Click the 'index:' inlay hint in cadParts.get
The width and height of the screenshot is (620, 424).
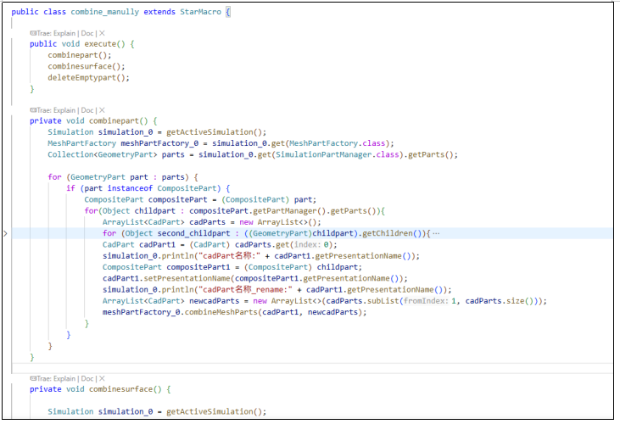(307, 244)
